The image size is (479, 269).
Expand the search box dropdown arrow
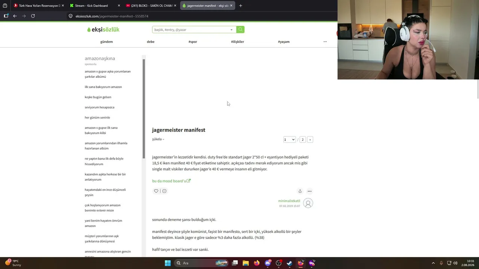231,30
